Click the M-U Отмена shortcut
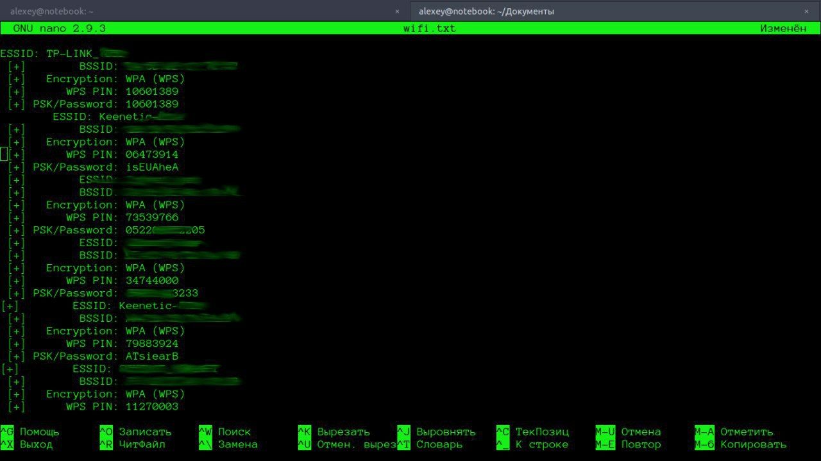This screenshot has height=461, width=821. [x=628, y=432]
